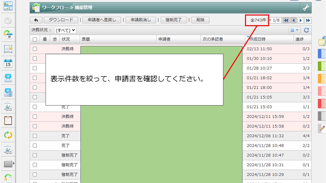326x183 pixels.
Task: Click the 決裁待 status in the 02/13 11:50 row
Action: (x=67, y=49)
